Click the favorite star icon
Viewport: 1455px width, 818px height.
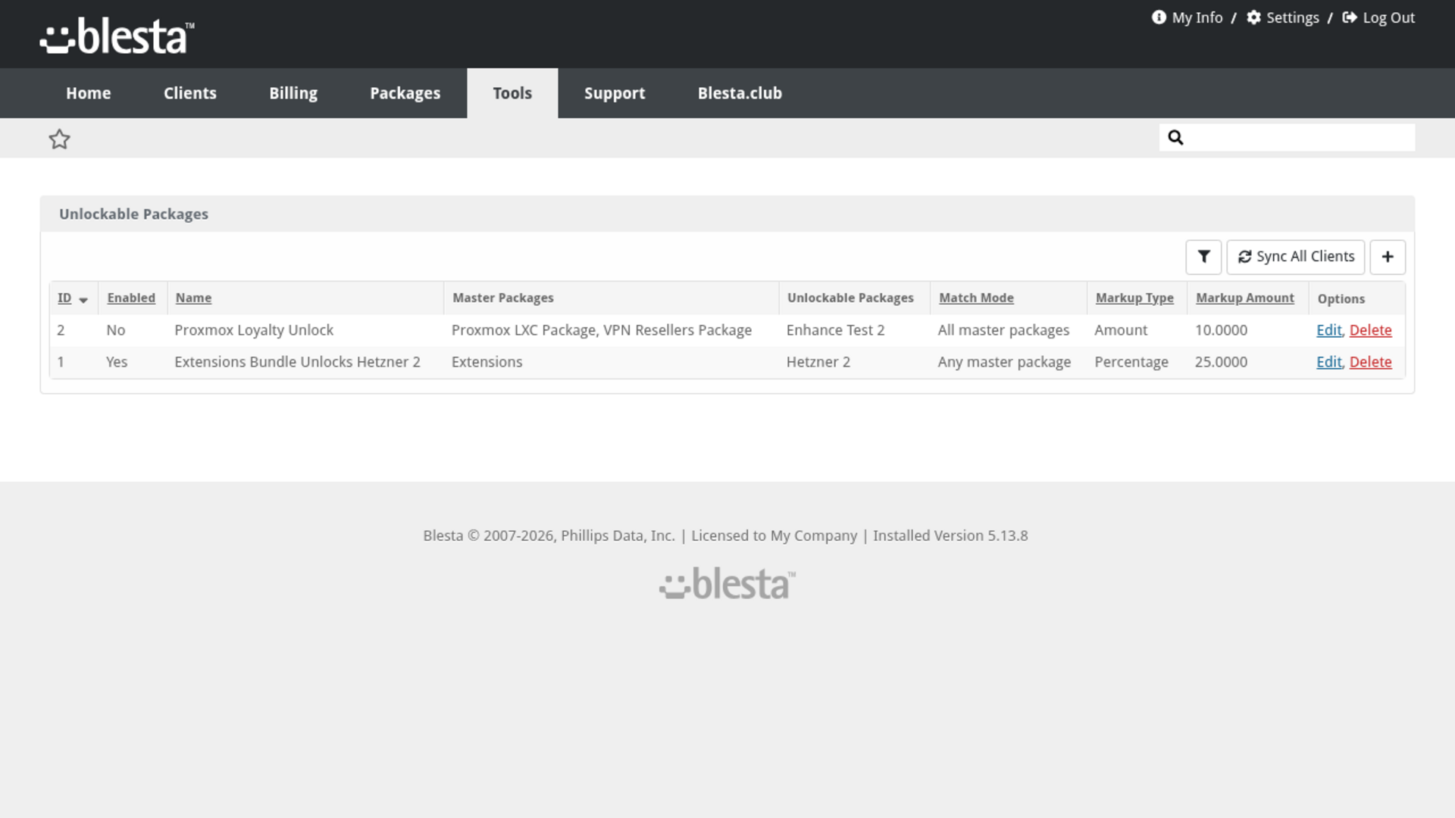pyautogui.click(x=59, y=139)
